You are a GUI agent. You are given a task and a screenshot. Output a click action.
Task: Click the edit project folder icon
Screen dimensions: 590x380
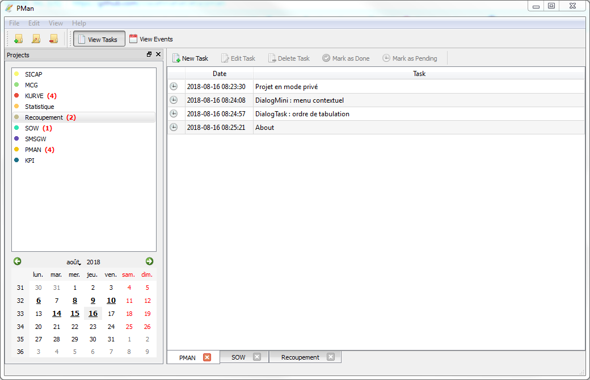tap(36, 39)
